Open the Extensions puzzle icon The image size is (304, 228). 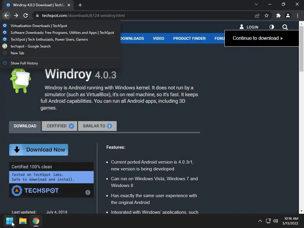pos(278,15)
